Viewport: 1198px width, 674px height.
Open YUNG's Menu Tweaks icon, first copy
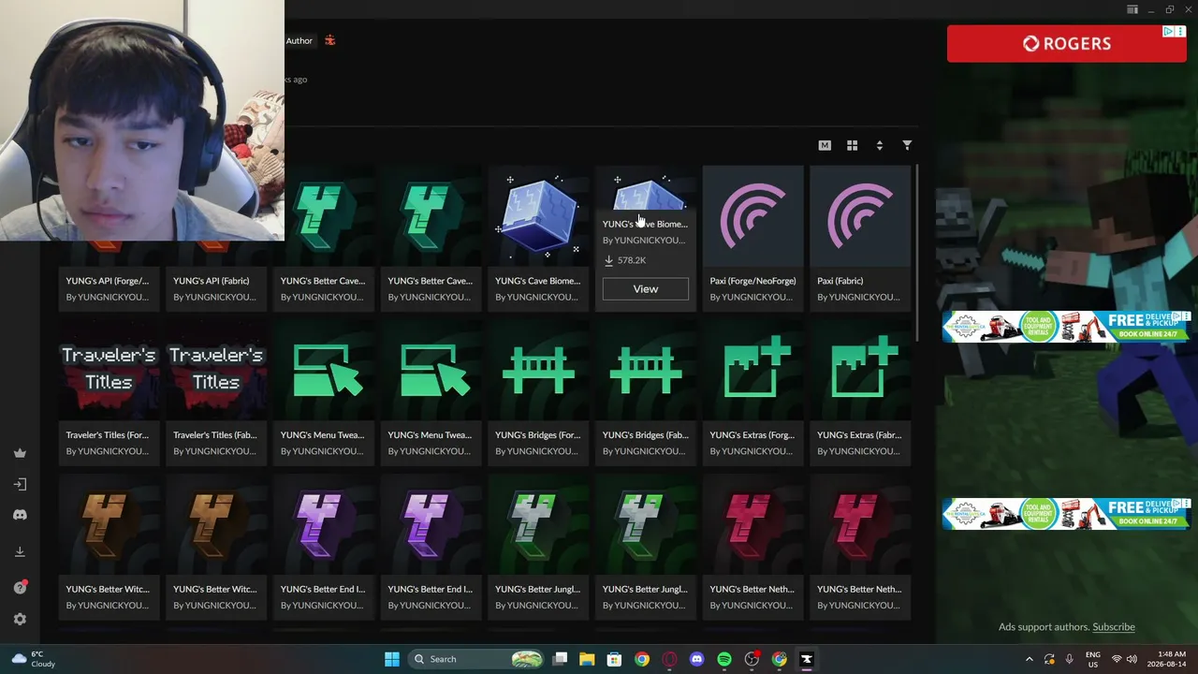tap(323, 372)
